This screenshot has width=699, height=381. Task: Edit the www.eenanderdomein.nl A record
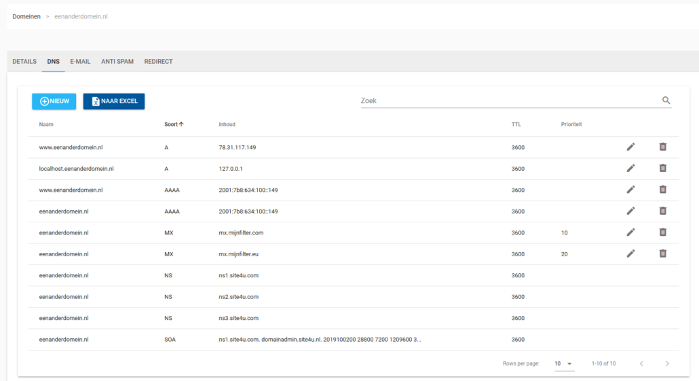pos(630,147)
